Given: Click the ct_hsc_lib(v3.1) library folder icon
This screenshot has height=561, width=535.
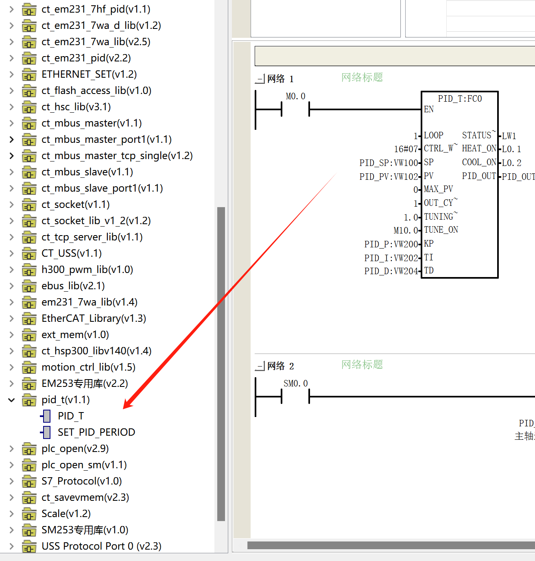Looking at the screenshot, I should 29,107.
